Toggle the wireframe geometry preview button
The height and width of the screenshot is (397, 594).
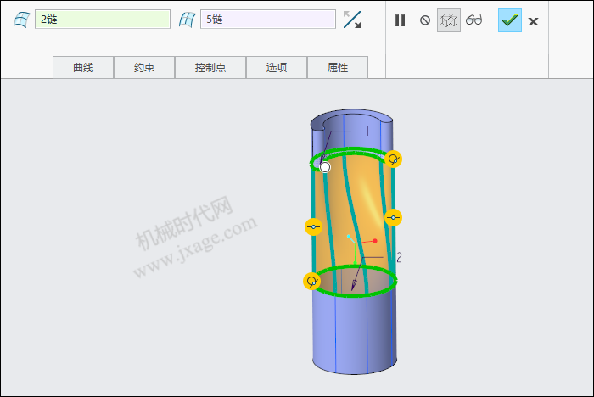pyautogui.click(x=449, y=20)
